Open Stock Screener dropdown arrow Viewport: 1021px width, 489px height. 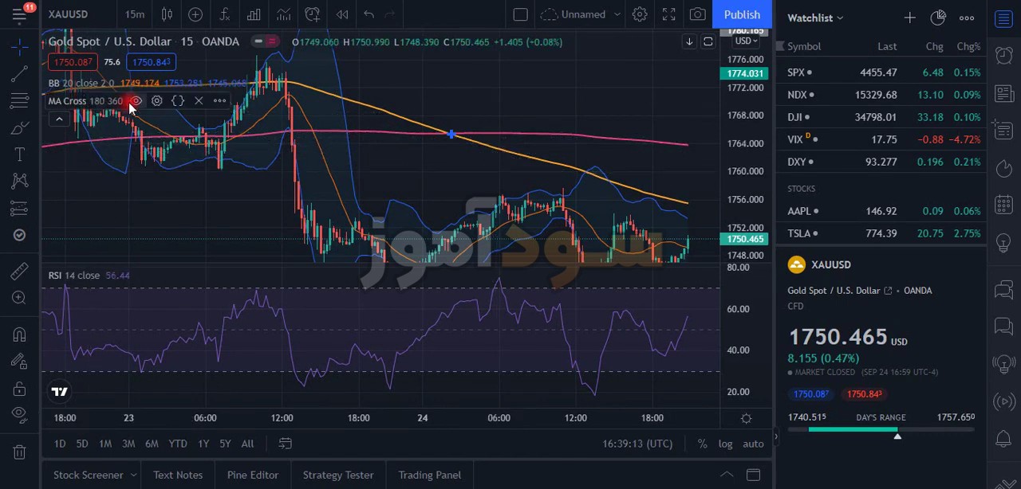pyautogui.click(x=132, y=475)
